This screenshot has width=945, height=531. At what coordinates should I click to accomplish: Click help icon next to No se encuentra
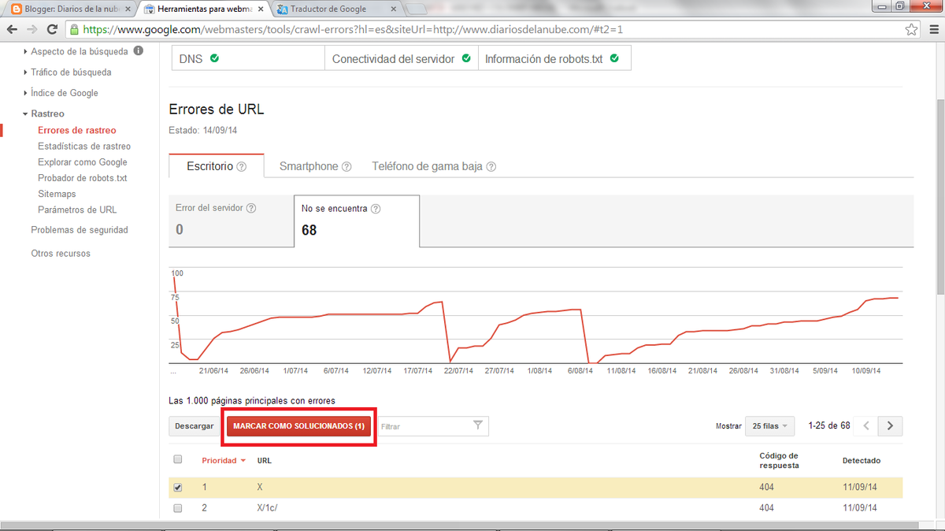376,209
